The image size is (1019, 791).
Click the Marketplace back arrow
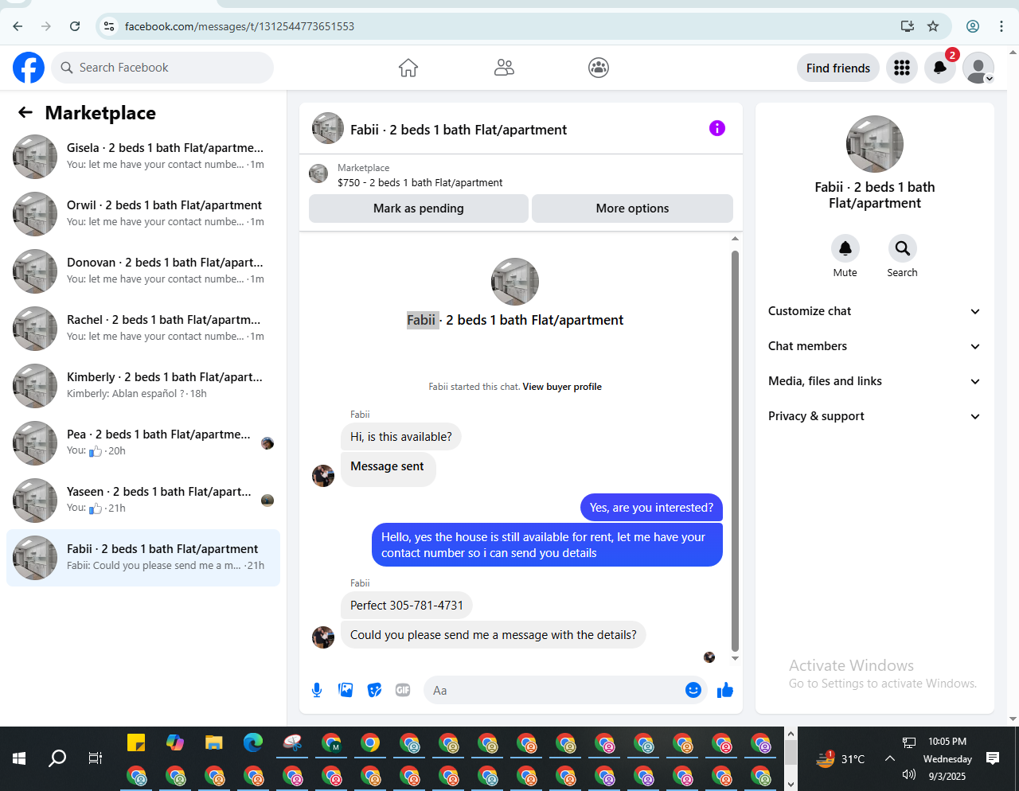tap(25, 113)
